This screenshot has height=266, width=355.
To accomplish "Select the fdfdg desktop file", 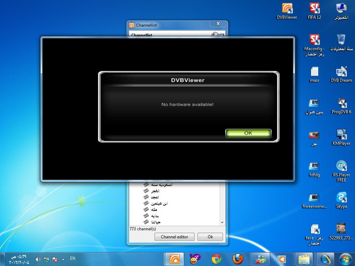I will pyautogui.click(x=314, y=169).
